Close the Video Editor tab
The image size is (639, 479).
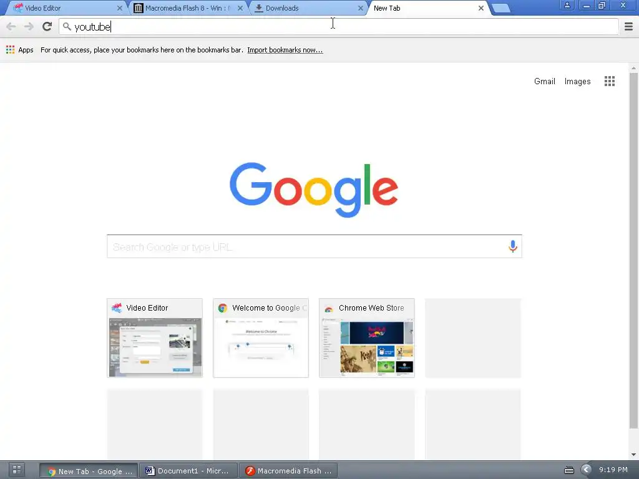coord(119,8)
